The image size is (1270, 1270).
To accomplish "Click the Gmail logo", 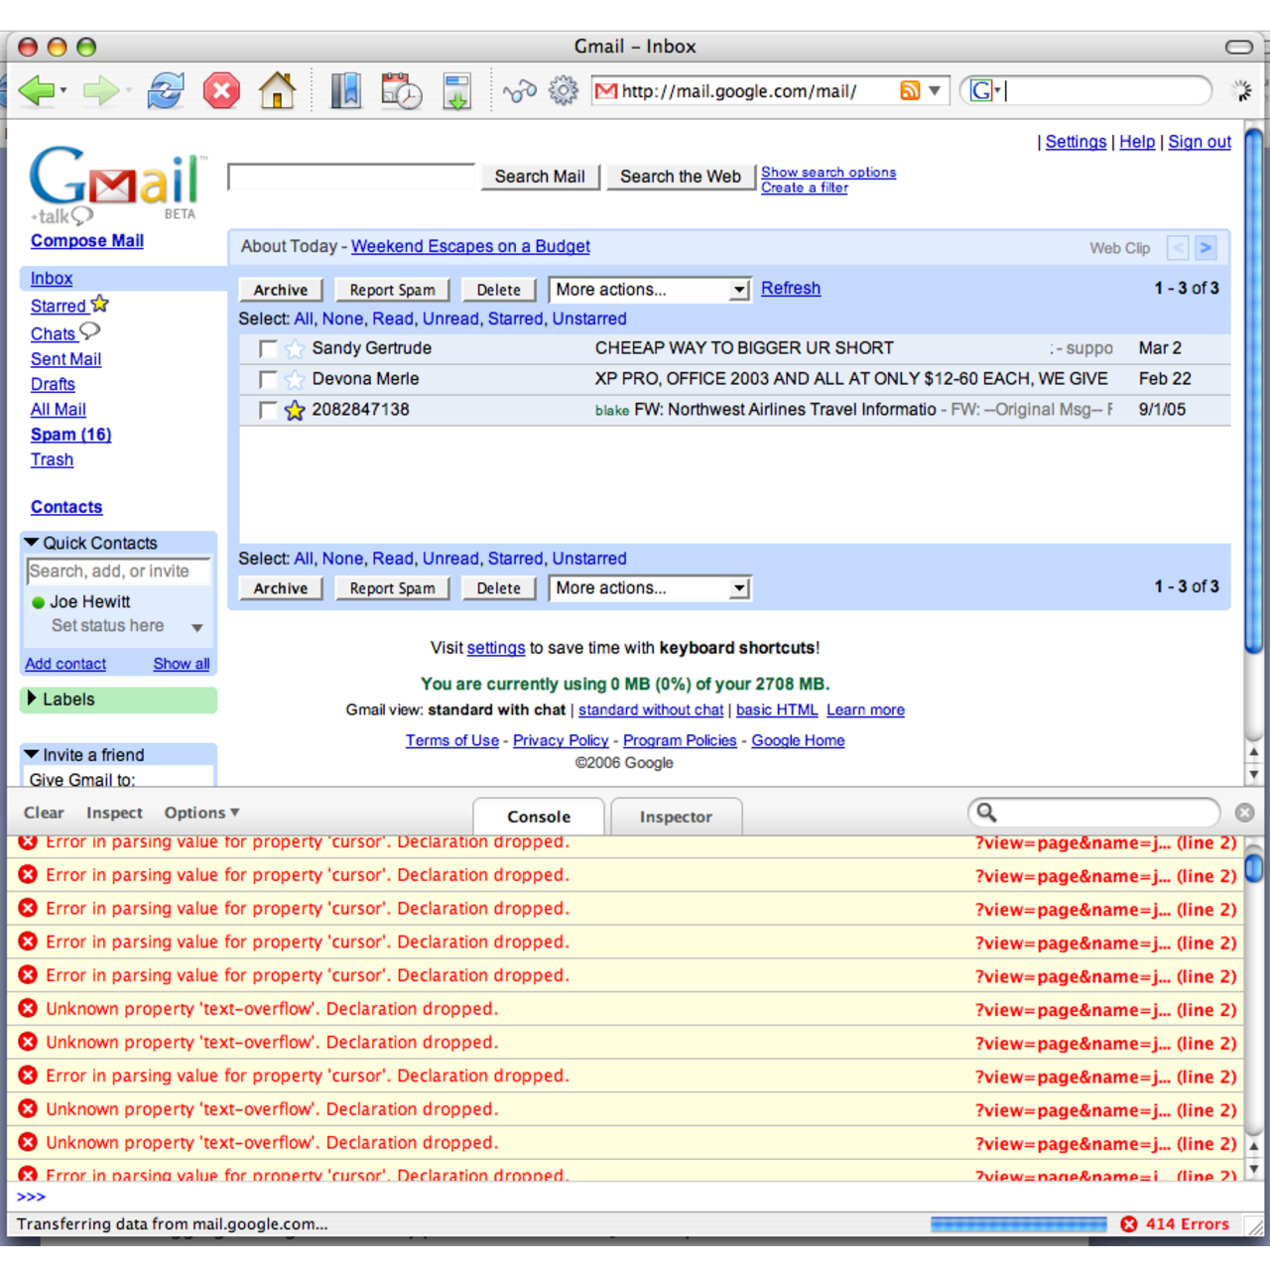I will click(x=117, y=185).
